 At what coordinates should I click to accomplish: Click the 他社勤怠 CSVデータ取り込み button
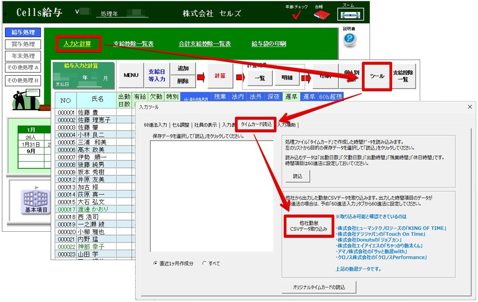point(309,226)
